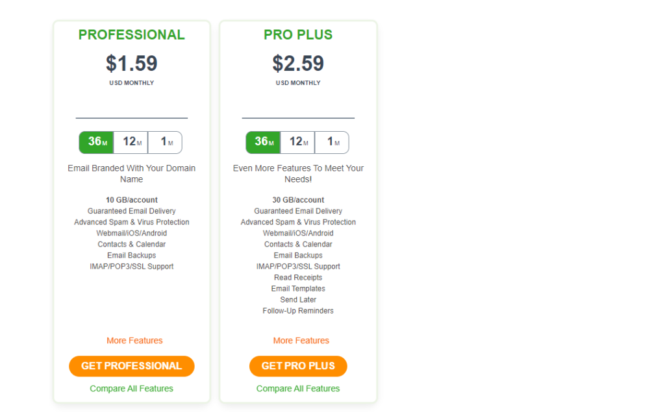This screenshot has height=418, width=665.
Task: Click the 30 GB/account feature line
Action: click(x=298, y=200)
